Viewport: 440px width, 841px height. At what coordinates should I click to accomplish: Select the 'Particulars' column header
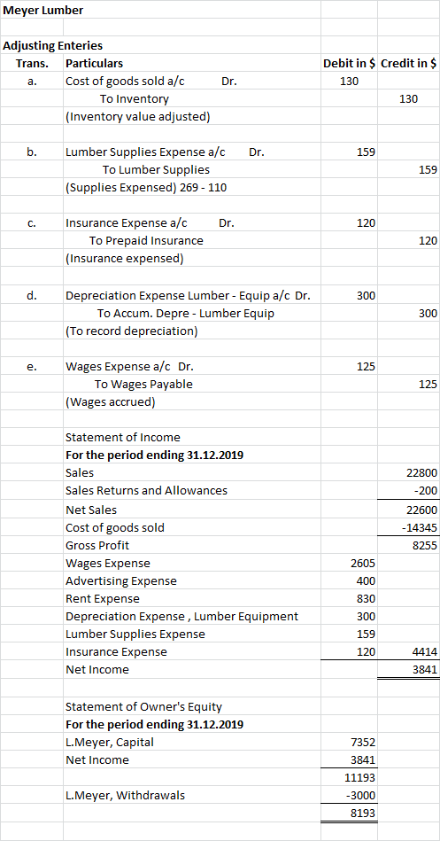(94, 63)
